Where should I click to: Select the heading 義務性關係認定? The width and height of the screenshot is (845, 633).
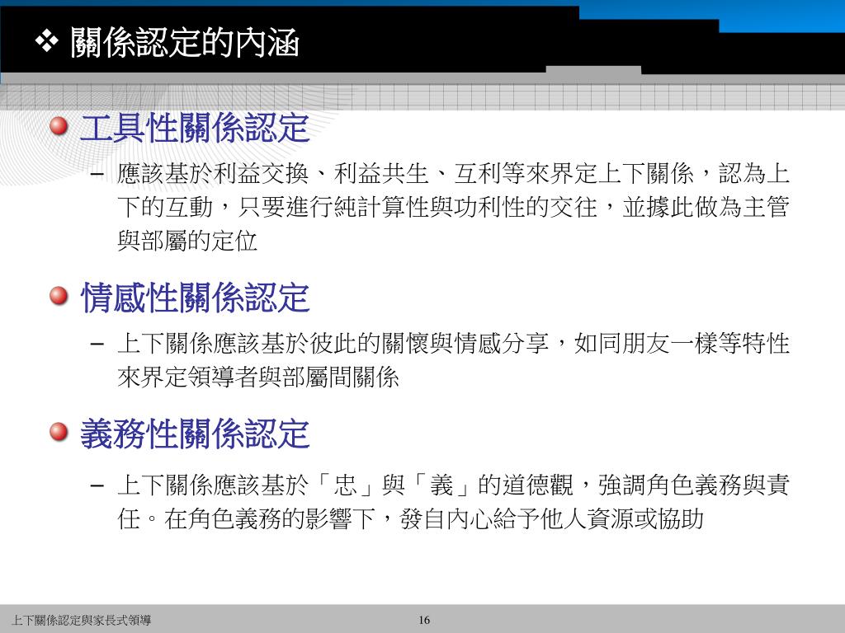click(195, 434)
